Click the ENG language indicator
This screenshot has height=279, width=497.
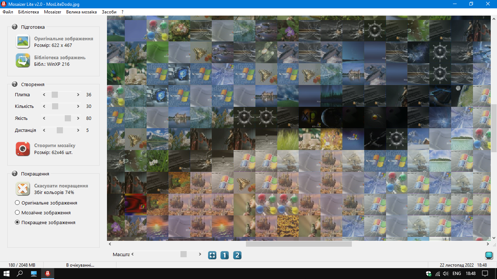tap(457, 274)
